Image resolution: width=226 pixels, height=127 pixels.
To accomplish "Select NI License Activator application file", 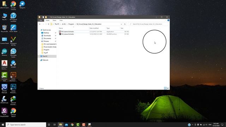I will pos(94,31).
